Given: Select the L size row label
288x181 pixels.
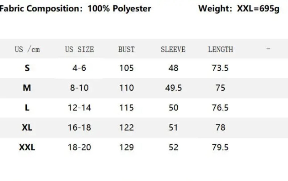Looking at the screenshot, I should (27, 108).
